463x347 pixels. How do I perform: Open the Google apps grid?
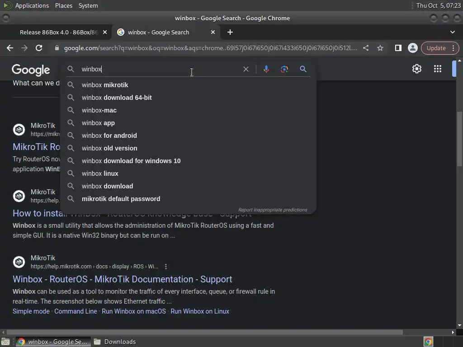tap(437, 69)
